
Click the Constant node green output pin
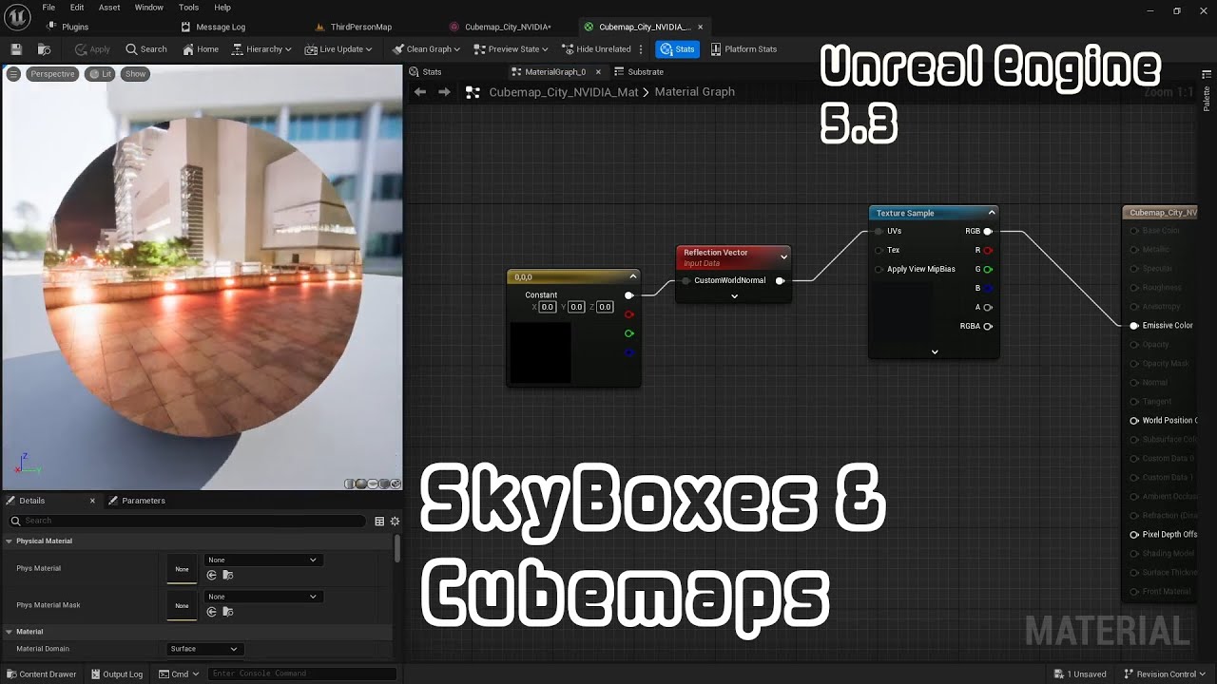(628, 333)
